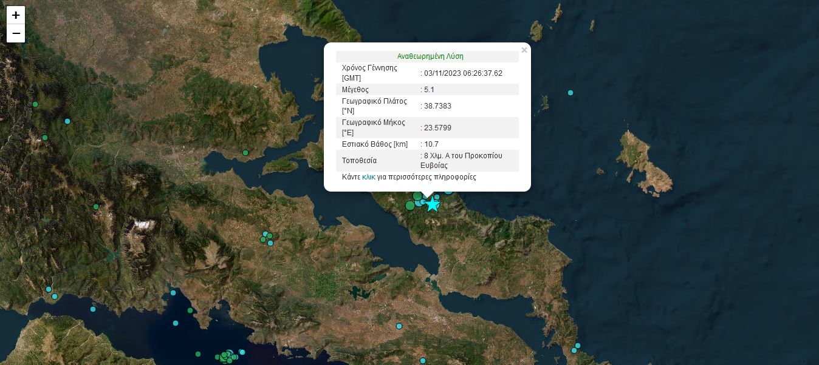Select the lone cyan marker south of the lake
Image resolution: width=819 pixels, height=365 pixels.
[x=399, y=326]
